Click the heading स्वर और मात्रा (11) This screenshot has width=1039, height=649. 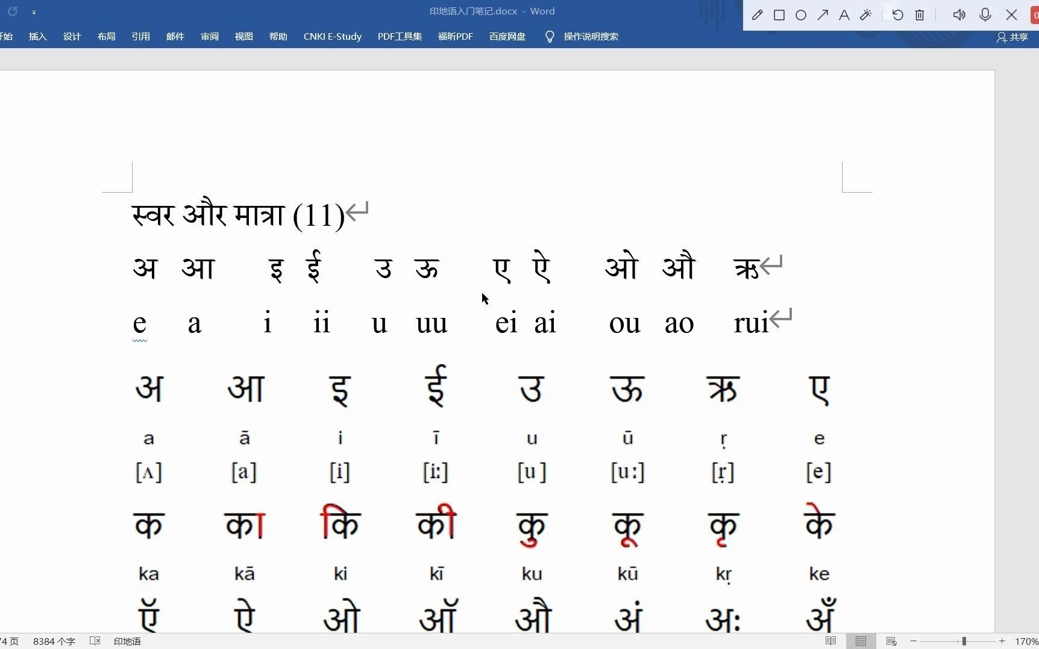(x=238, y=214)
